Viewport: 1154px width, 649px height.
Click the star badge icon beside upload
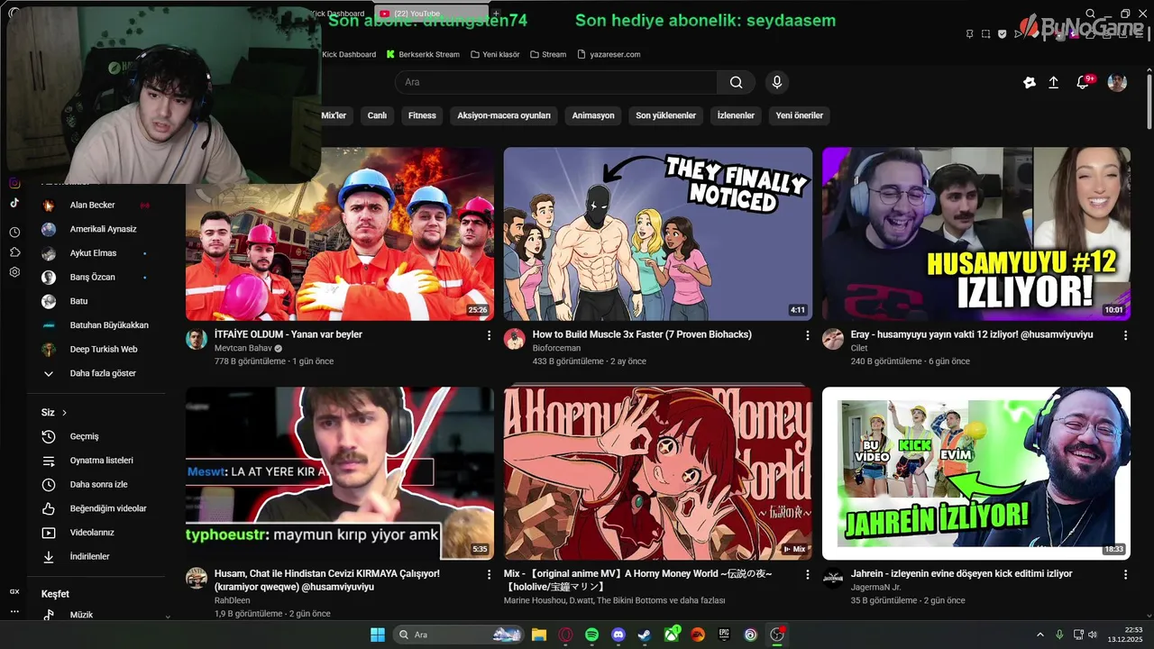coord(1030,82)
